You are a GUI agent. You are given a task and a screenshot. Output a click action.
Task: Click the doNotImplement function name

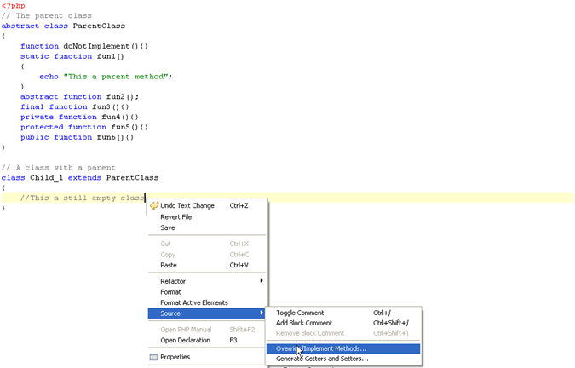pyautogui.click(x=96, y=46)
